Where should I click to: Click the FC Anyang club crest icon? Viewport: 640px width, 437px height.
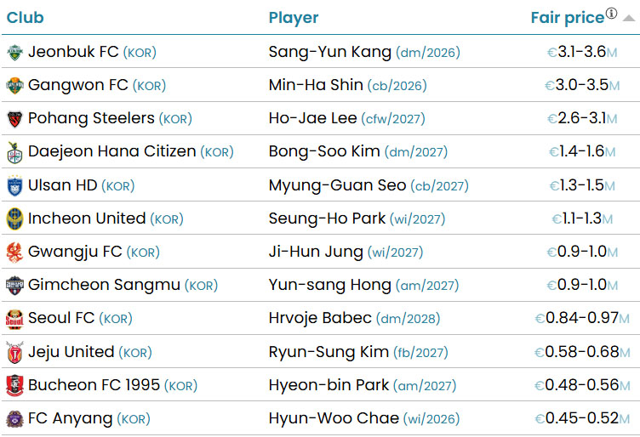coord(14,419)
